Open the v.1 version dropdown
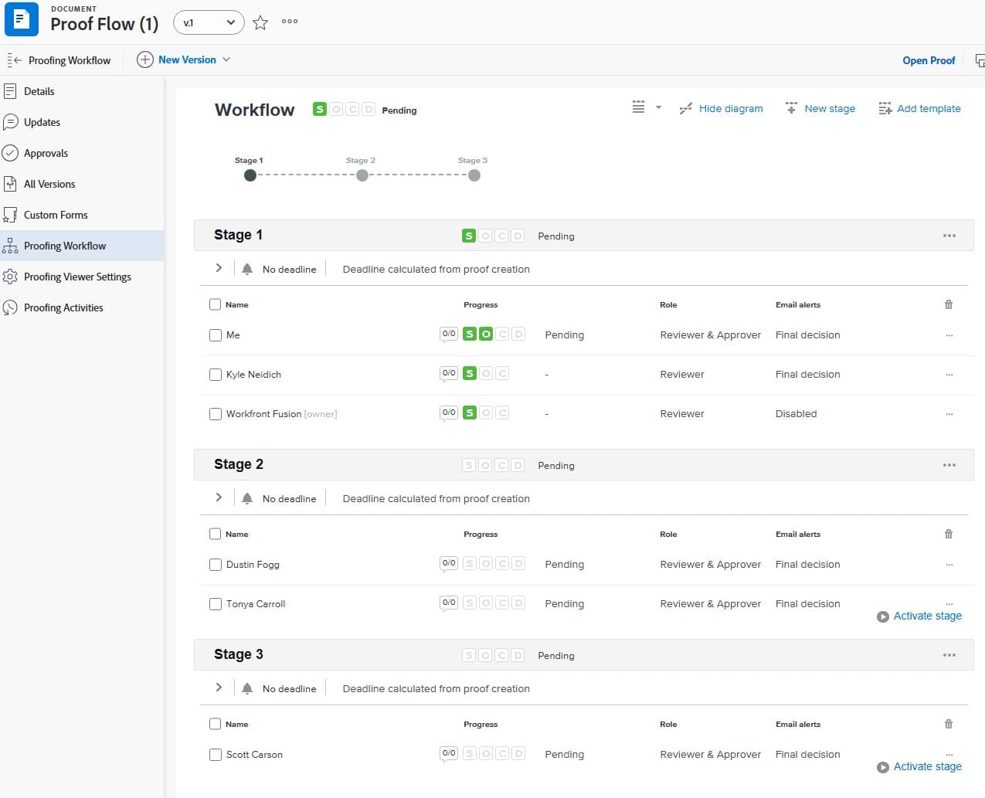The height and width of the screenshot is (798, 985). 209,22
